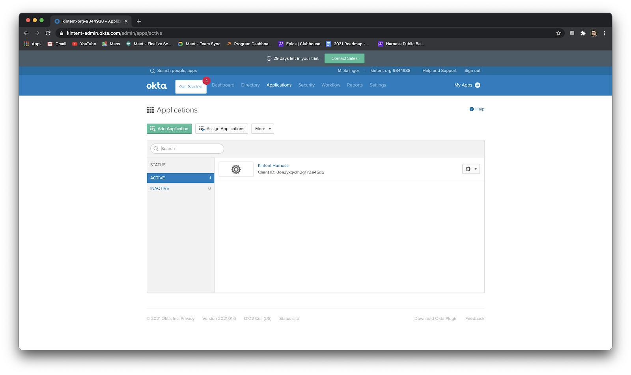The height and width of the screenshot is (375, 631).
Task: Open the Program Dashboa... bookmark
Action: [x=249, y=44]
